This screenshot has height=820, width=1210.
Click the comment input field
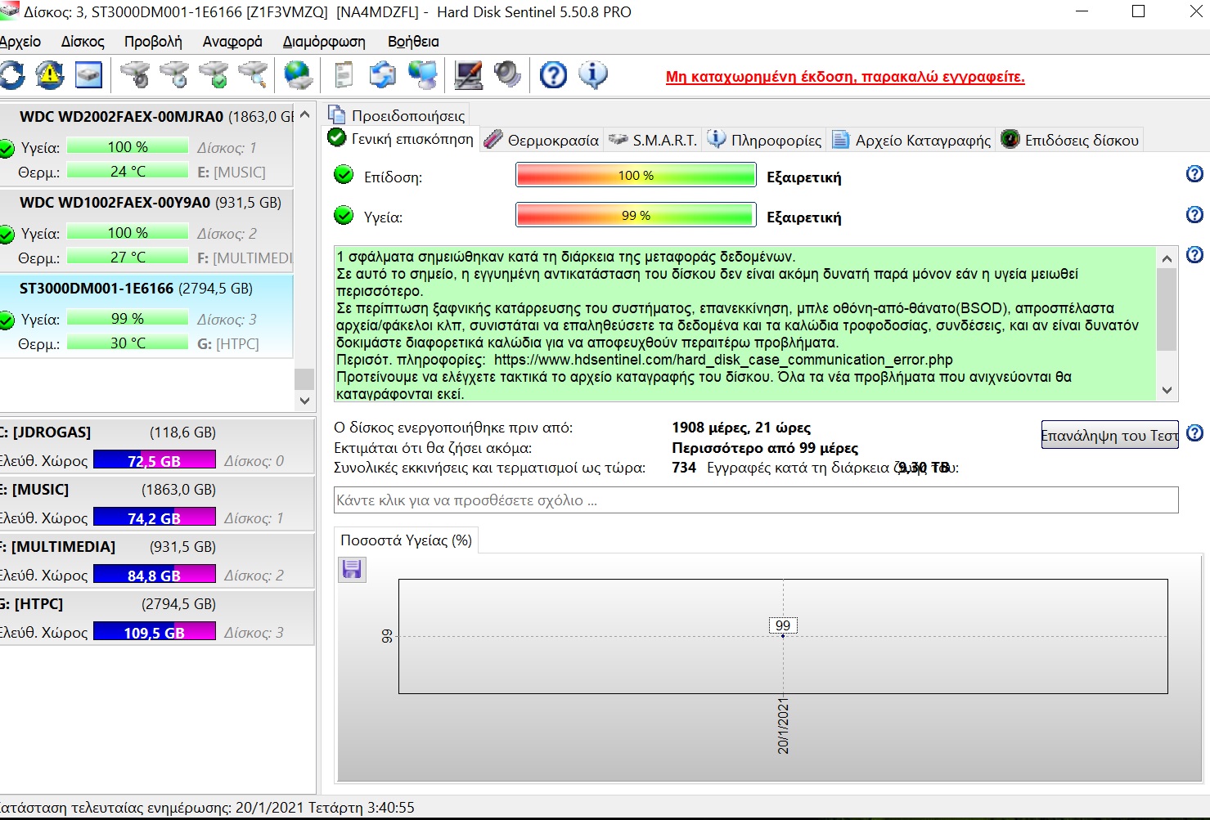click(755, 500)
